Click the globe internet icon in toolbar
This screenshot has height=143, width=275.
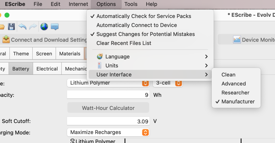point(44,27)
